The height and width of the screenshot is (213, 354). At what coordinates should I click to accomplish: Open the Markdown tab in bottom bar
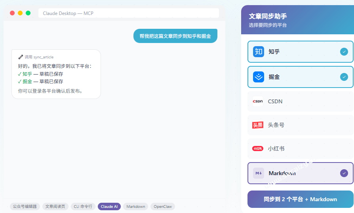(136, 206)
